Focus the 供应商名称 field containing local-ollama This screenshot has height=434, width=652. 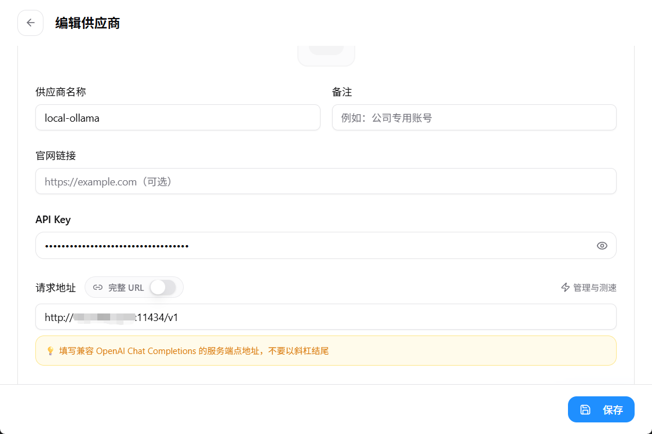[177, 118]
